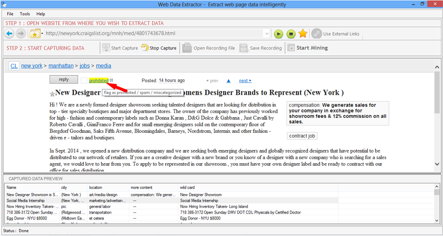Expand the favorites folder dropdown arrow
The height and width of the screenshot is (236, 443).
click(x=42, y=34)
